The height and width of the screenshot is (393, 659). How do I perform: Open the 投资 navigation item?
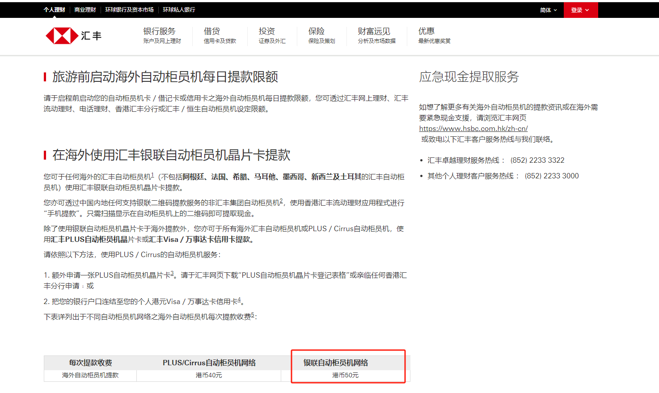pyautogui.click(x=266, y=31)
